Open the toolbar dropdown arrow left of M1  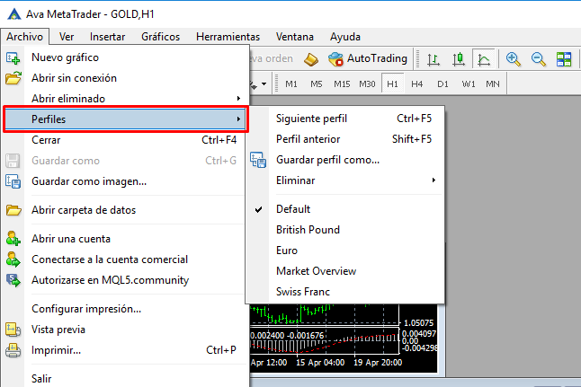coord(264,84)
